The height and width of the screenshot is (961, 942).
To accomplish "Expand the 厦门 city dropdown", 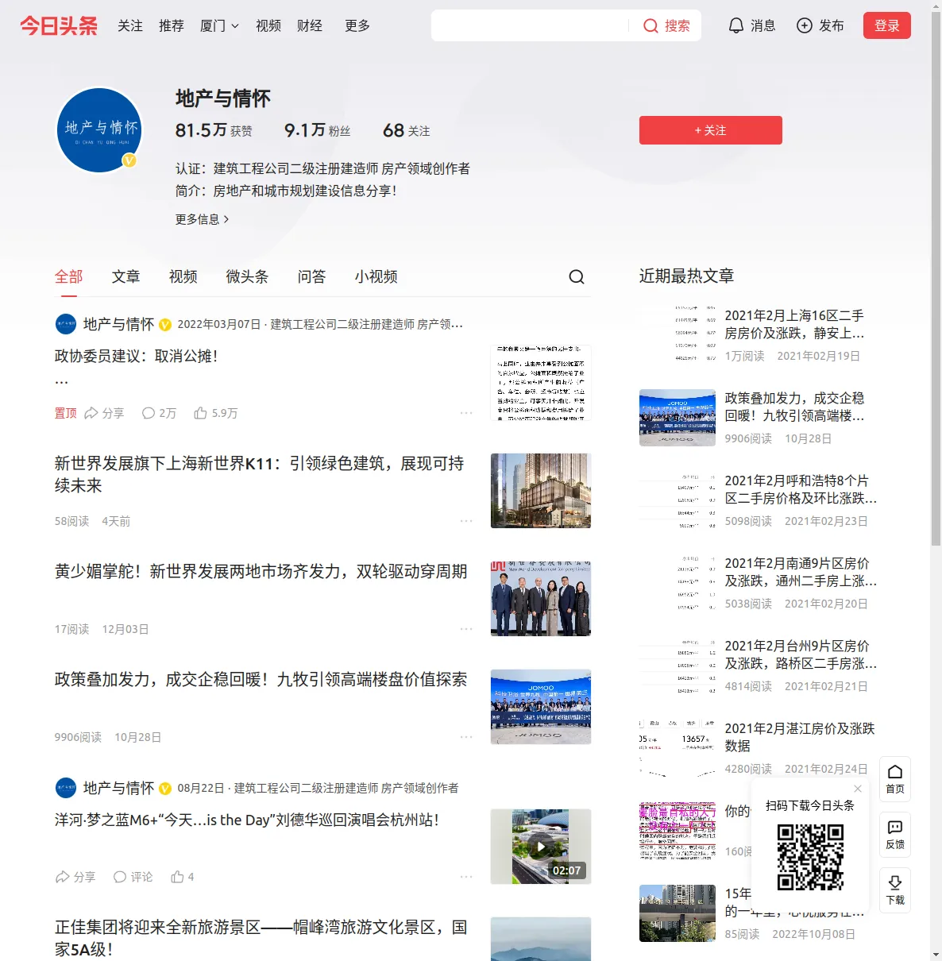I will [x=219, y=25].
